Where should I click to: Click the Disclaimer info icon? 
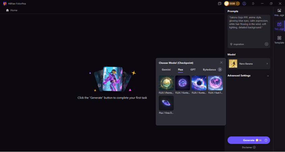[x=254, y=147]
